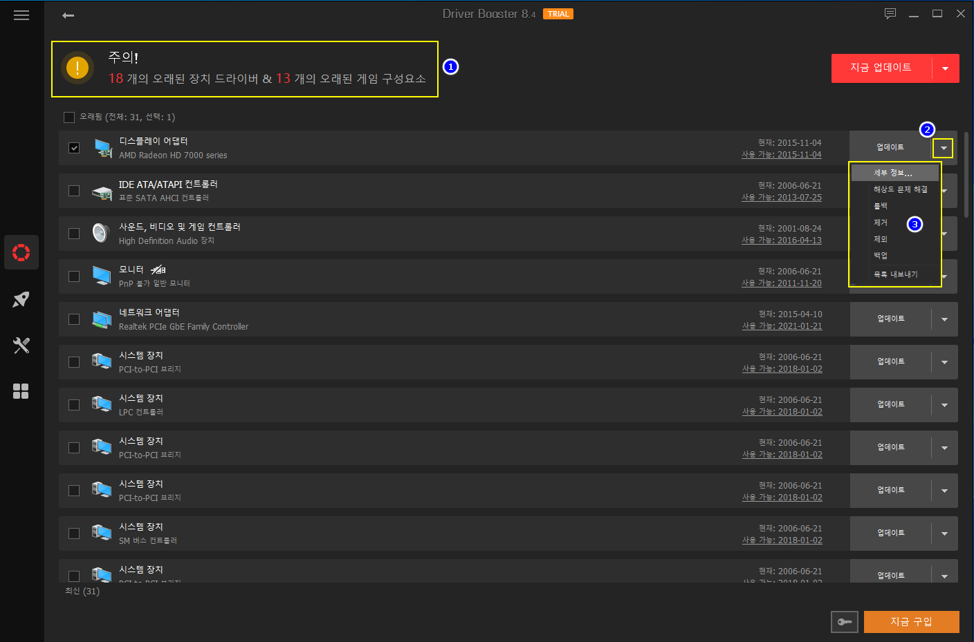The height and width of the screenshot is (642, 974).
Task: Open the hamburger main menu
Action: [x=21, y=15]
